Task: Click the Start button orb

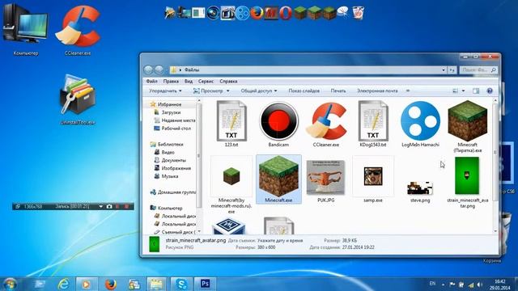Action: click(x=9, y=284)
